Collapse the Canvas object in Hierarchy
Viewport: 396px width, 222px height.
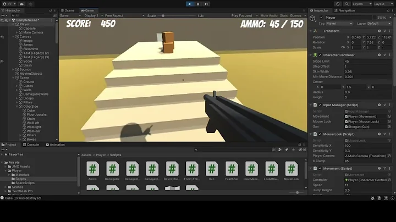click(13, 37)
